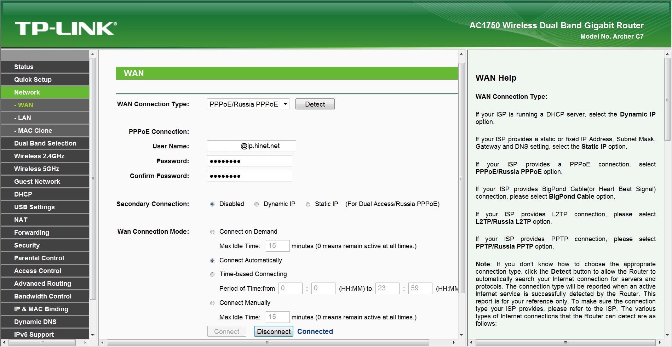Open the LAN submenu entry
The image size is (672, 347).
point(45,118)
